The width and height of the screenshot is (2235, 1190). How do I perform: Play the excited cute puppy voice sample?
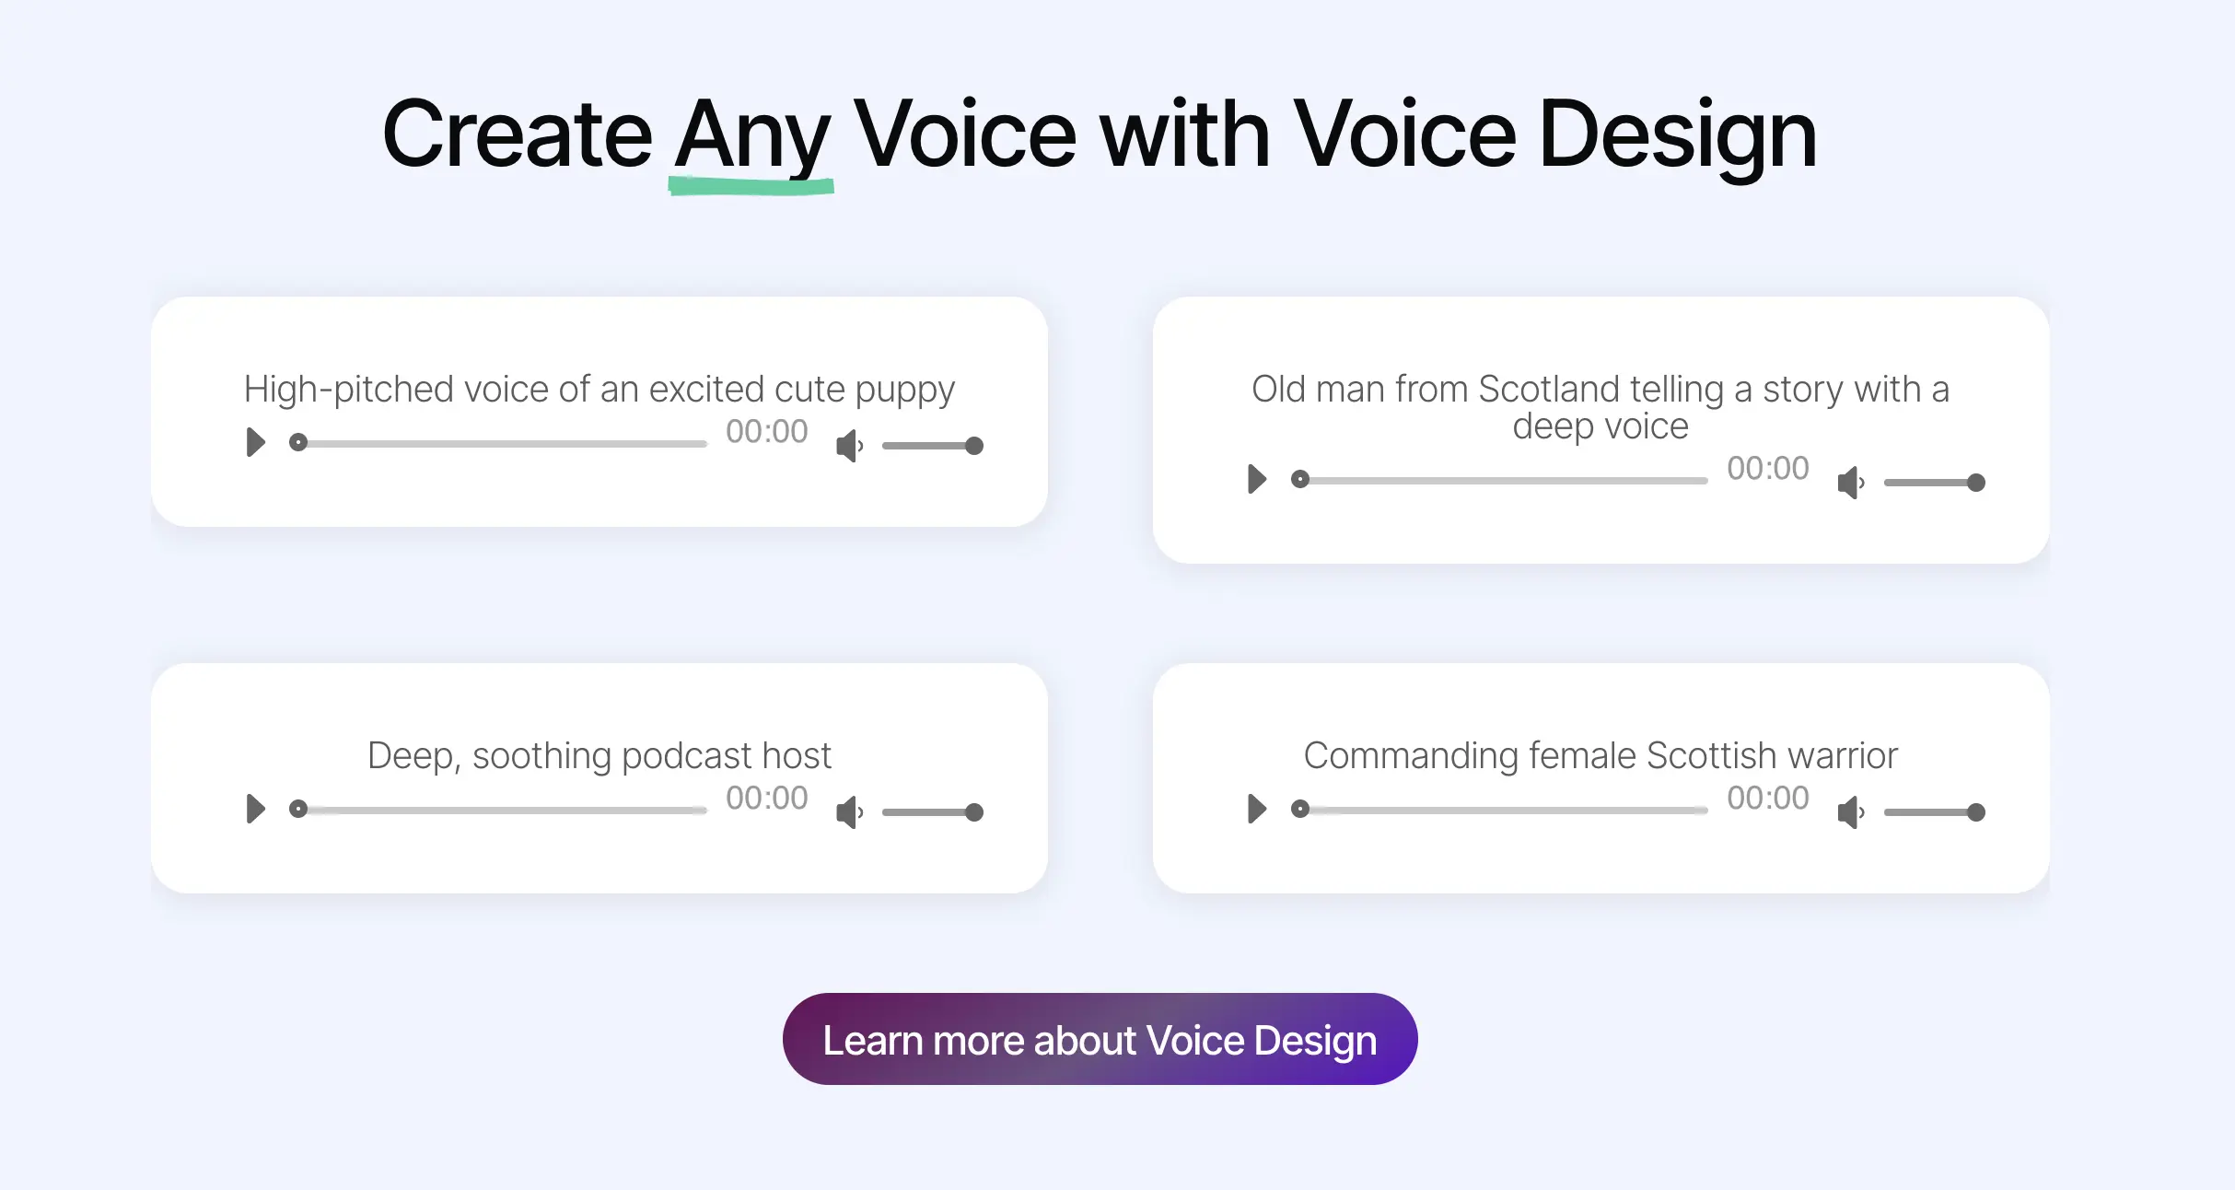pos(255,442)
